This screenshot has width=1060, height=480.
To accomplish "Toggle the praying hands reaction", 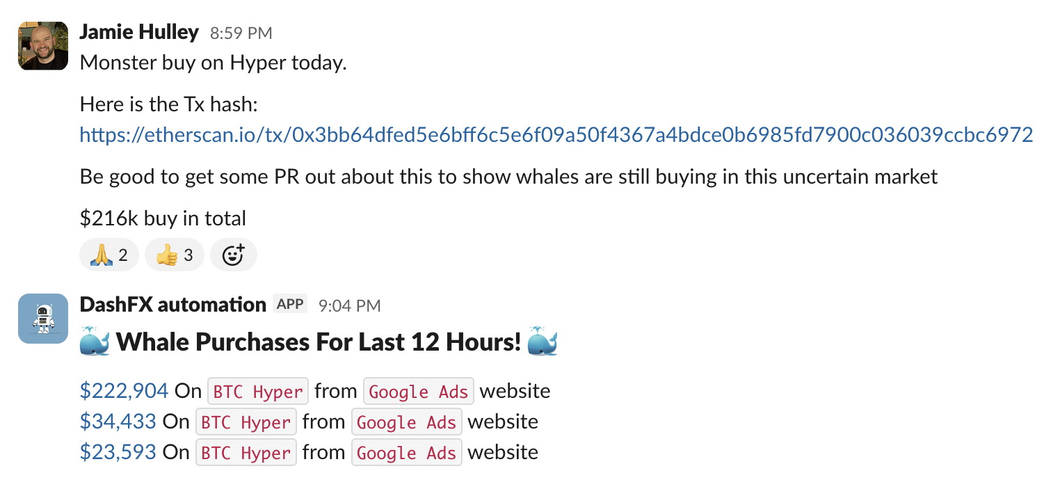I will click(109, 255).
